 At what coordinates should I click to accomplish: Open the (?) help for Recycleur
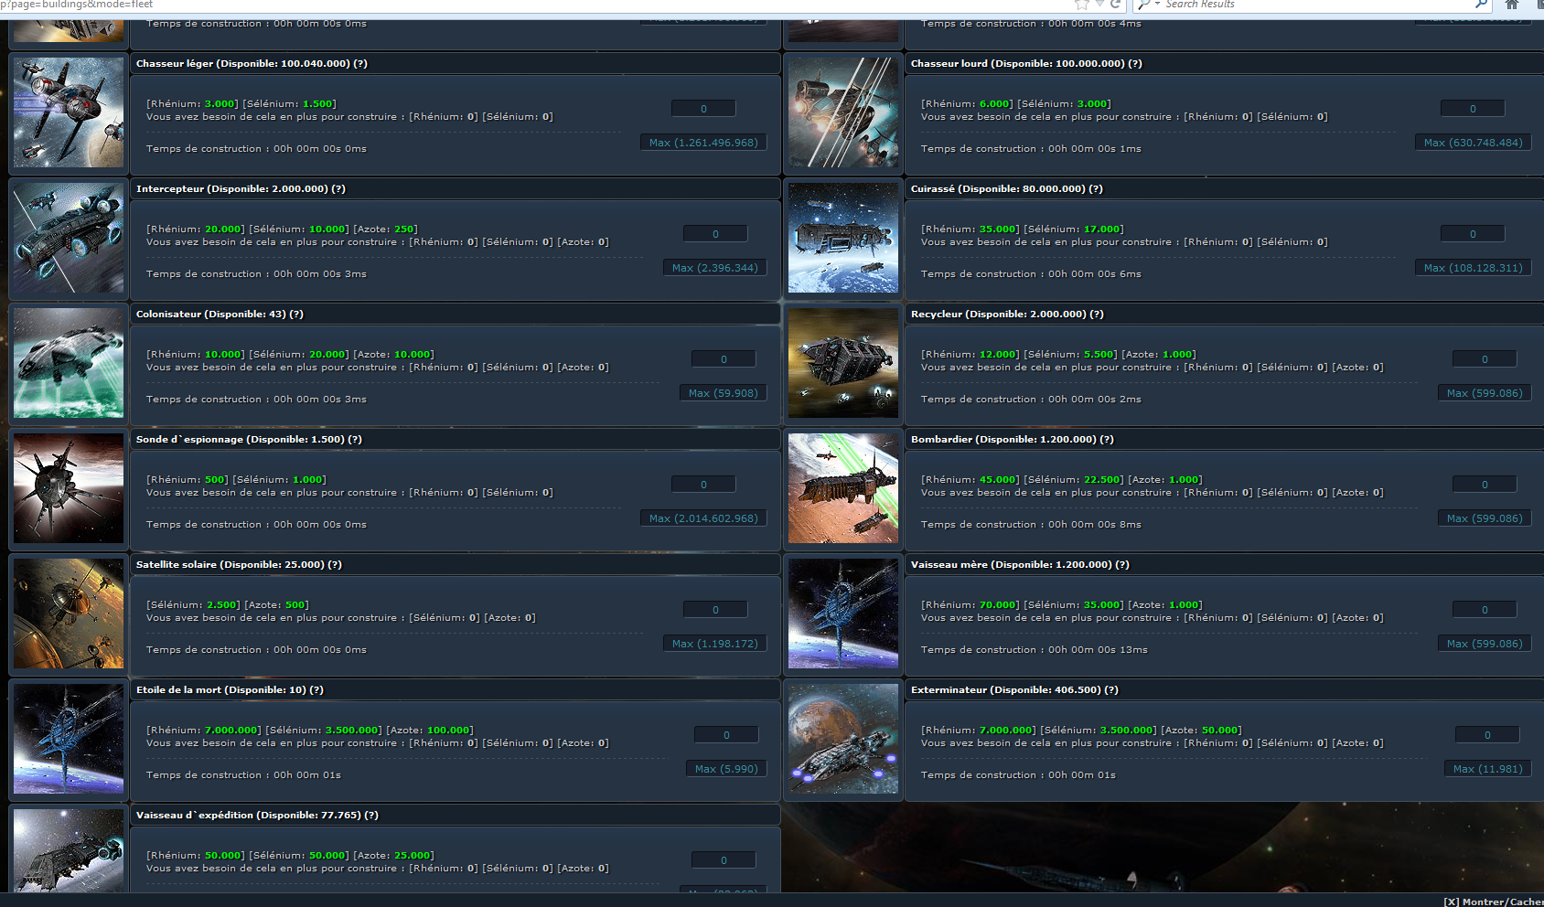coord(1097,315)
